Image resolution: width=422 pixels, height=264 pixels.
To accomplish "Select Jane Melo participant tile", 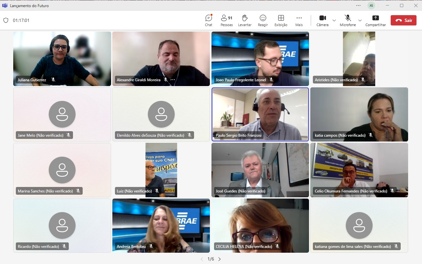I will click(x=62, y=114).
